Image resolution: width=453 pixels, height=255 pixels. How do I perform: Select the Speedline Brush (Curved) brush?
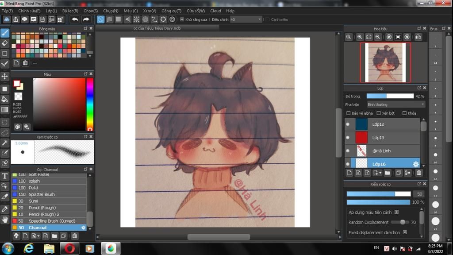click(49, 221)
